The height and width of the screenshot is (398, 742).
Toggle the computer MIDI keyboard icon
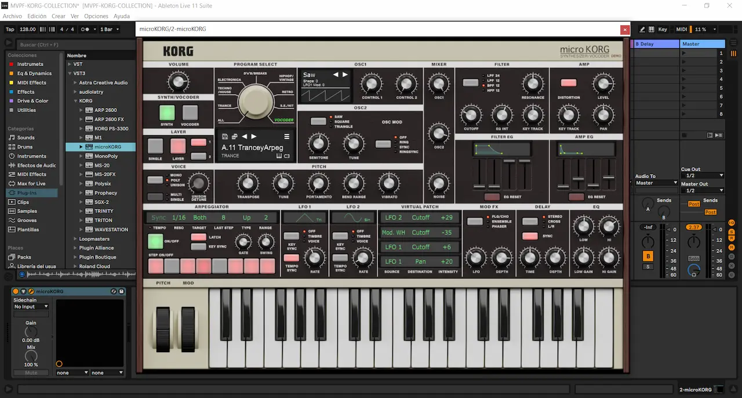(652, 29)
